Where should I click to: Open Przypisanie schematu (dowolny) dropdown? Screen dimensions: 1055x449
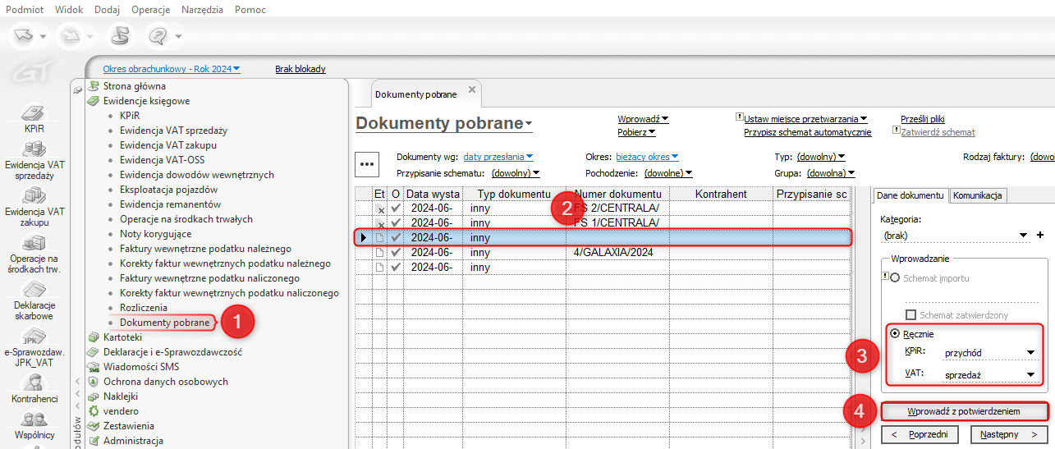click(x=516, y=173)
